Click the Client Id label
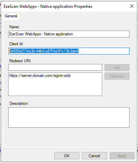 click(16, 44)
